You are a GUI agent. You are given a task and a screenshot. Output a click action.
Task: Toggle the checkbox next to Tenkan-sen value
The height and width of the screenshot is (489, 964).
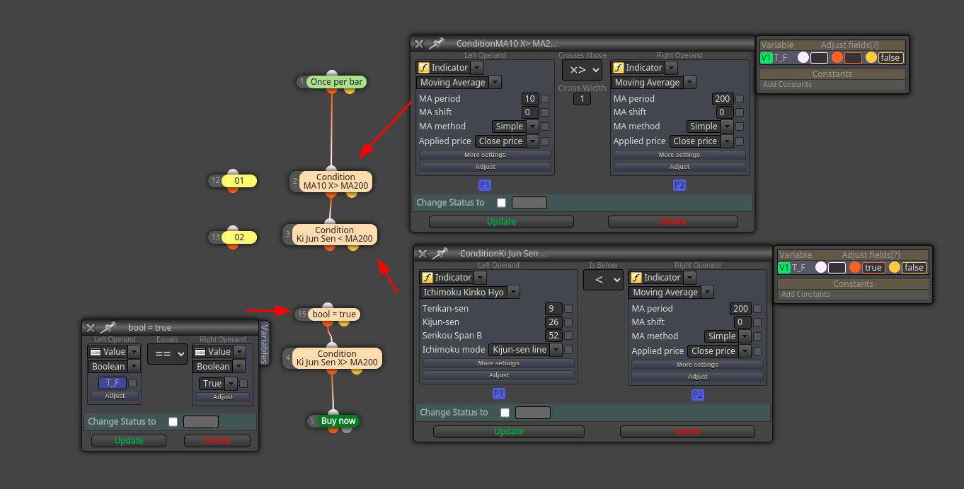pos(568,309)
